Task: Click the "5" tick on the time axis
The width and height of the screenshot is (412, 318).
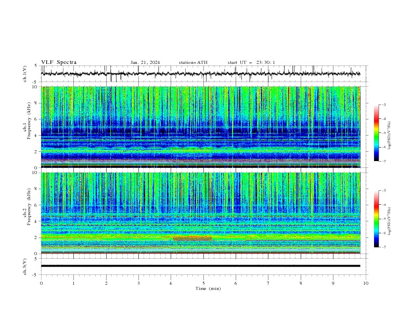Action: click(x=203, y=283)
